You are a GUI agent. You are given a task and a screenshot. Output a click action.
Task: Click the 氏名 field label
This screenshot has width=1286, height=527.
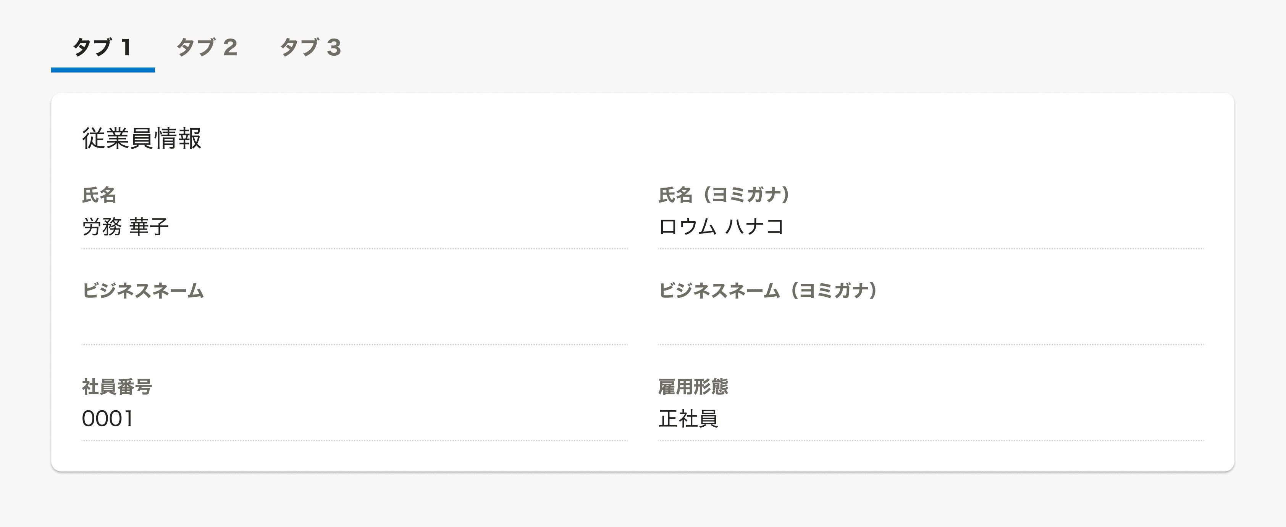coord(99,197)
